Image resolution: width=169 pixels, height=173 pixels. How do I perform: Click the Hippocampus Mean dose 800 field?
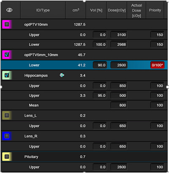[x=119, y=105]
